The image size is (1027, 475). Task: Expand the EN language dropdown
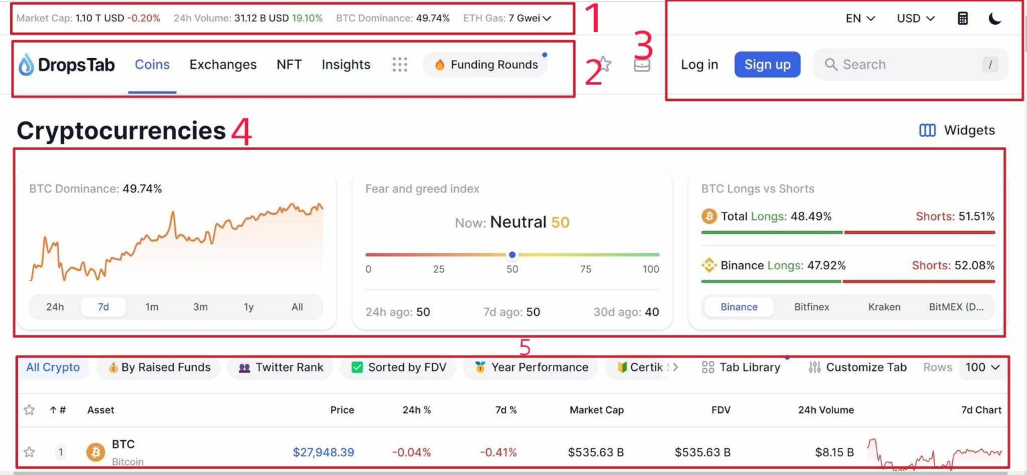tap(860, 19)
